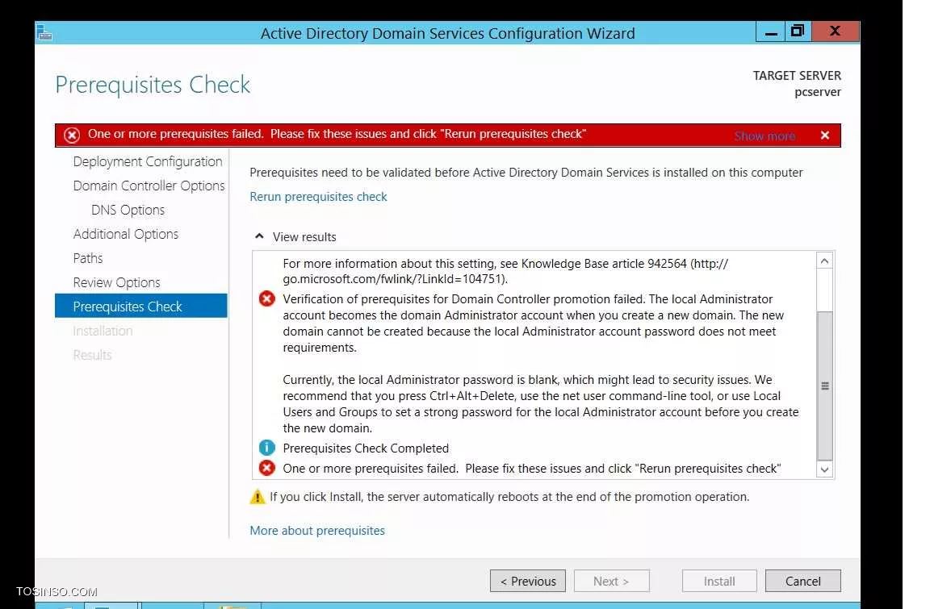Viewport: 930px width, 609px height.
Task: Open the Show more link in error banner
Action: coord(764,136)
